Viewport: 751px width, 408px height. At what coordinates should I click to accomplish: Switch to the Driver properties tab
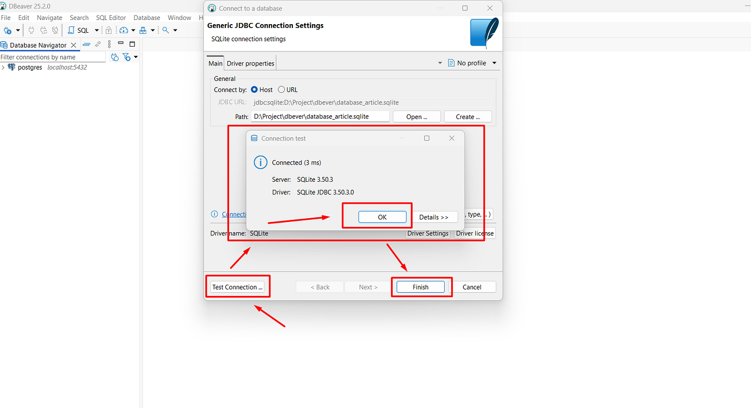point(251,63)
